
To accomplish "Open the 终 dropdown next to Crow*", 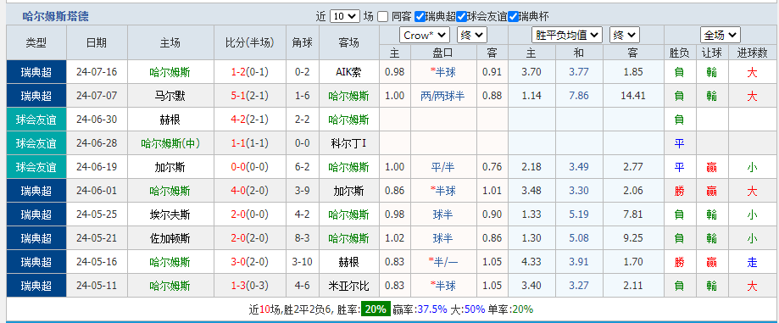I will pos(472,36).
